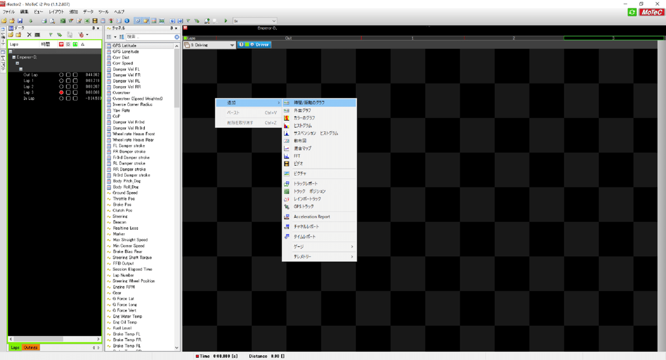Click the channel list view icon left of the search box
Image resolution: width=666 pixels, height=360 pixels.
tap(109, 37)
